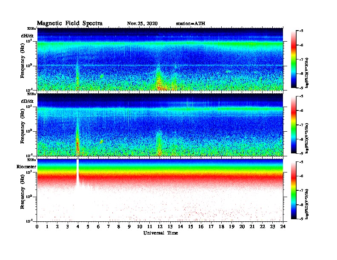Click hour "4" on the Universal Time axis

[78, 227]
